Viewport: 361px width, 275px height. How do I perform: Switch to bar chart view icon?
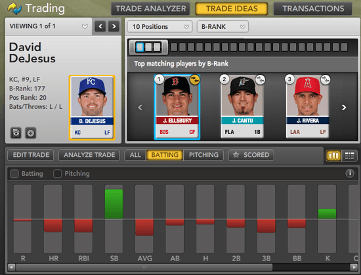334,156
